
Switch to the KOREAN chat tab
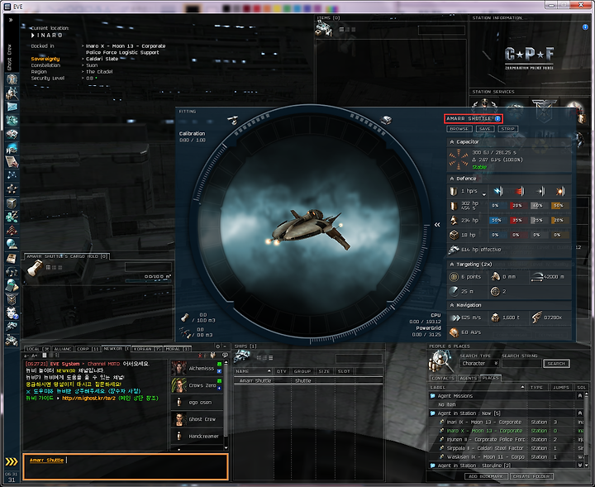coord(147,348)
